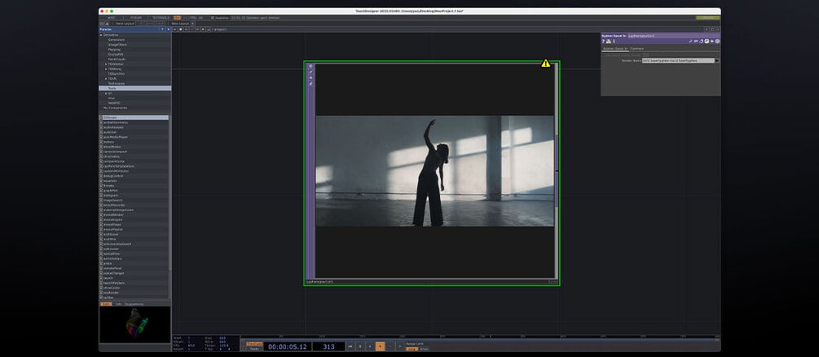
Task: Switch to Common parameter tab
Action: click(636, 49)
